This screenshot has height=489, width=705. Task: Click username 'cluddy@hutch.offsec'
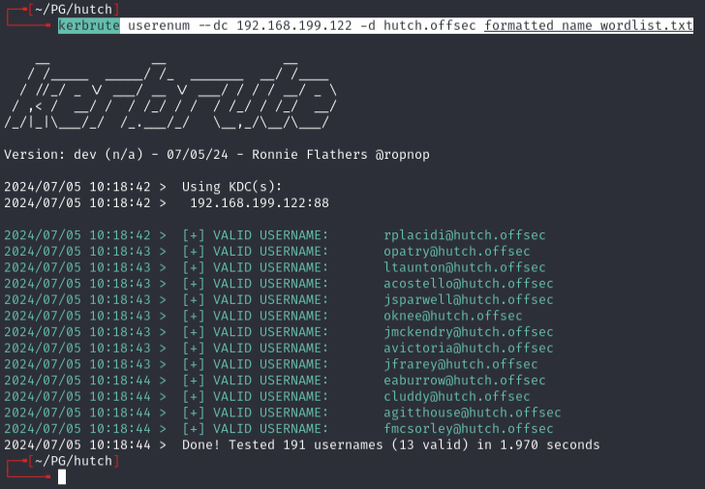tap(457, 397)
